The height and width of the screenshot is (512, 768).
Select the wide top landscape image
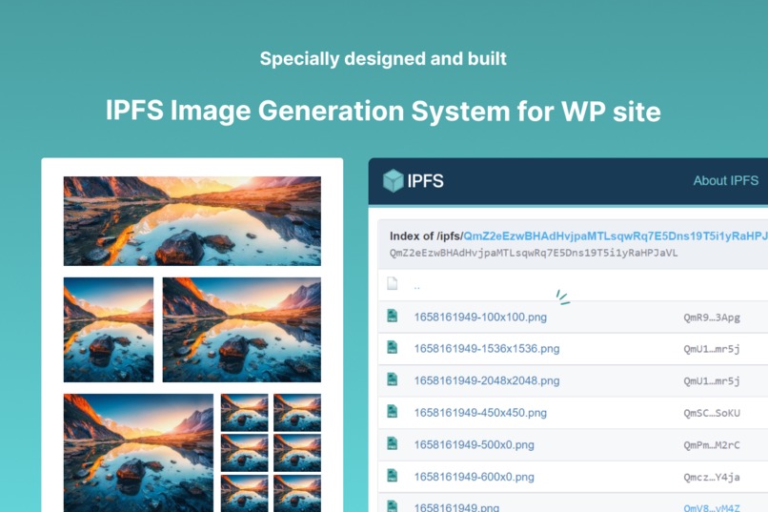coord(192,221)
